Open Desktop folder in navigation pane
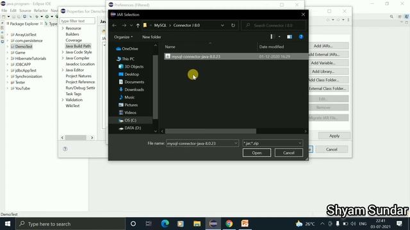Screen dimensions: 410x230 click(x=129, y=74)
